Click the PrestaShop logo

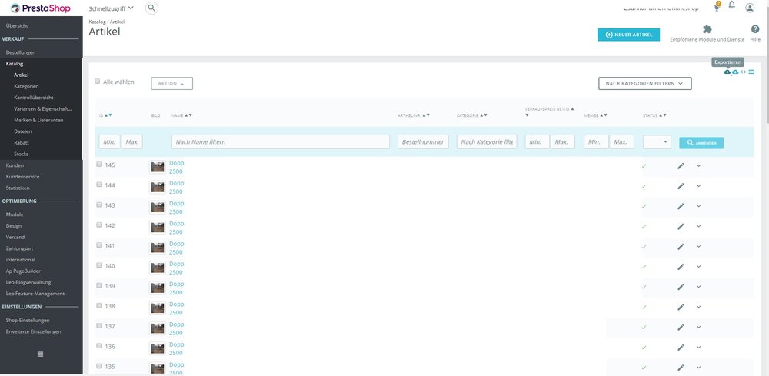[41, 8]
